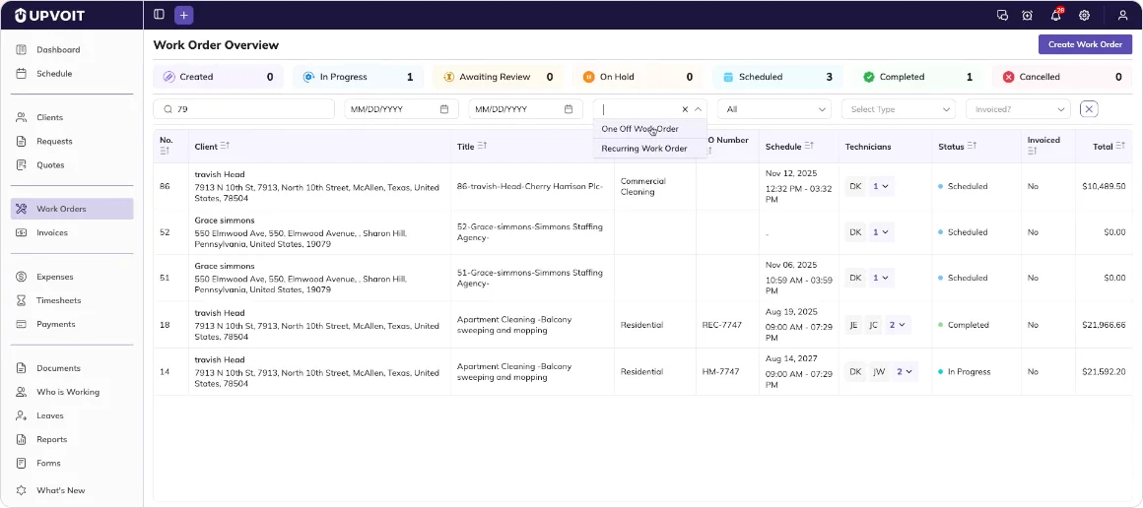The height and width of the screenshot is (508, 1143).
Task: Click the Create Work Order button
Action: click(x=1085, y=44)
